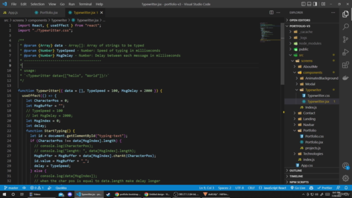Screen dimensions: 352x198
Task: Click UTF-8 encoding in status bar
Action: [240, 188]
